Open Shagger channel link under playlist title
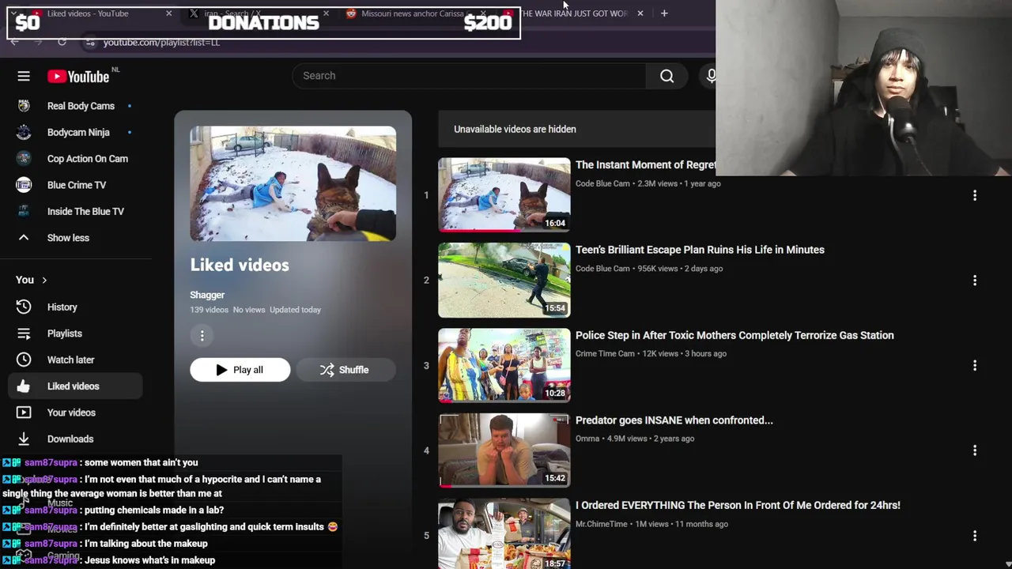 coord(207,295)
